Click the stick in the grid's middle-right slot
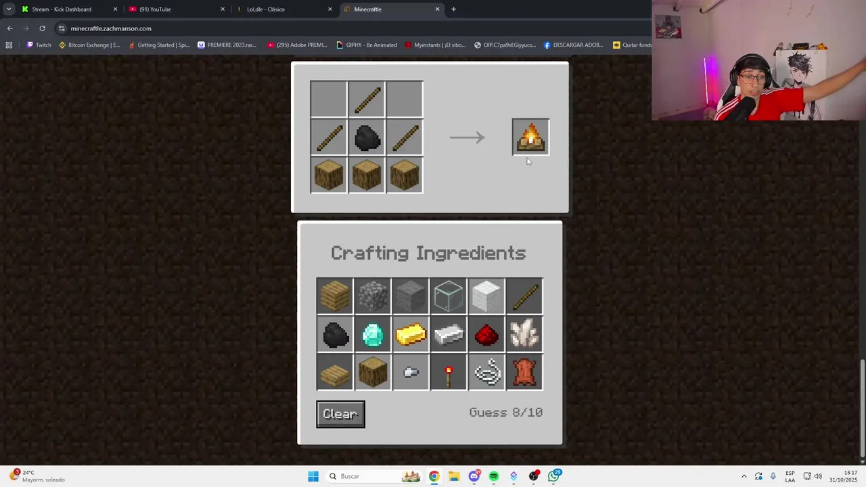The width and height of the screenshot is (866, 487). tap(405, 137)
